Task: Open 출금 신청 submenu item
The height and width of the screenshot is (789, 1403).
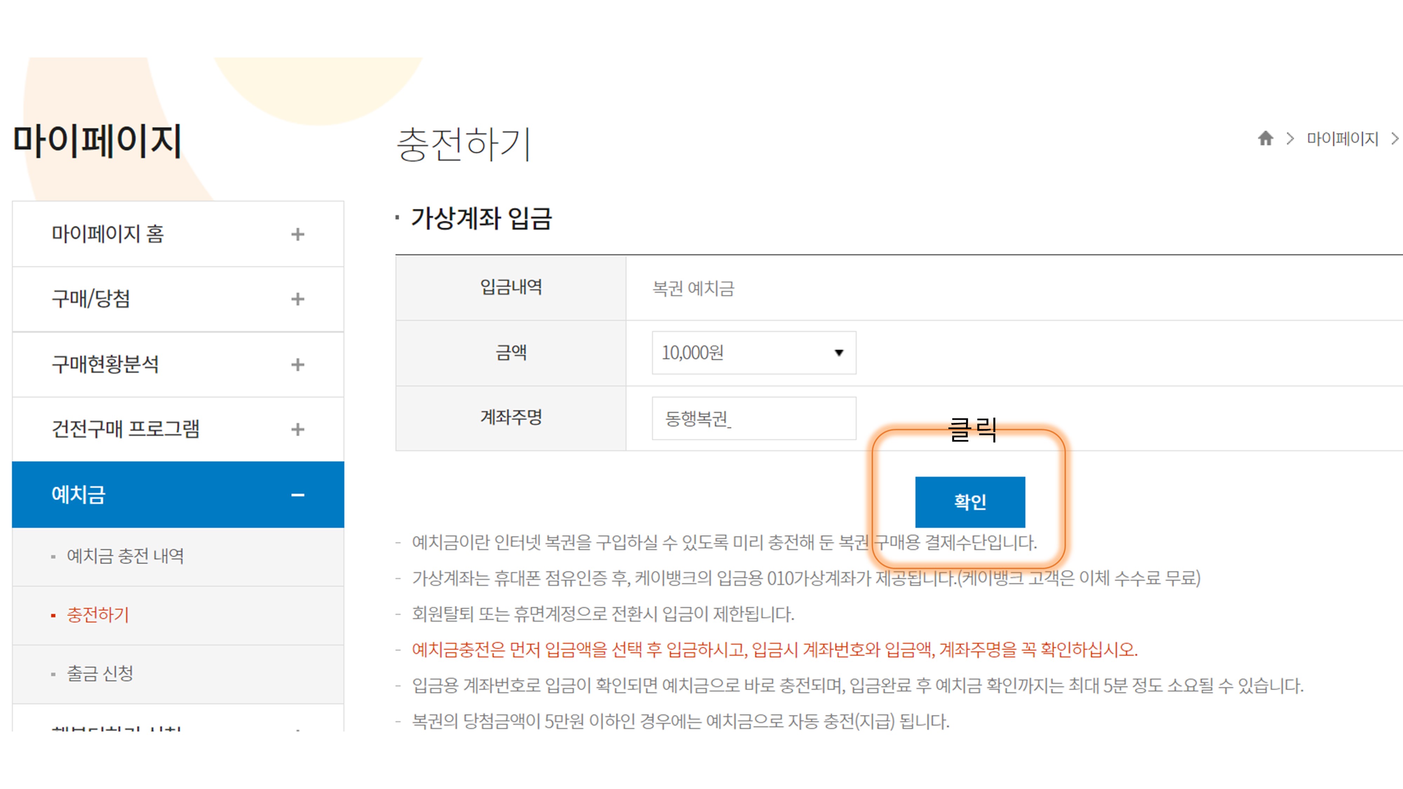Action: (100, 674)
